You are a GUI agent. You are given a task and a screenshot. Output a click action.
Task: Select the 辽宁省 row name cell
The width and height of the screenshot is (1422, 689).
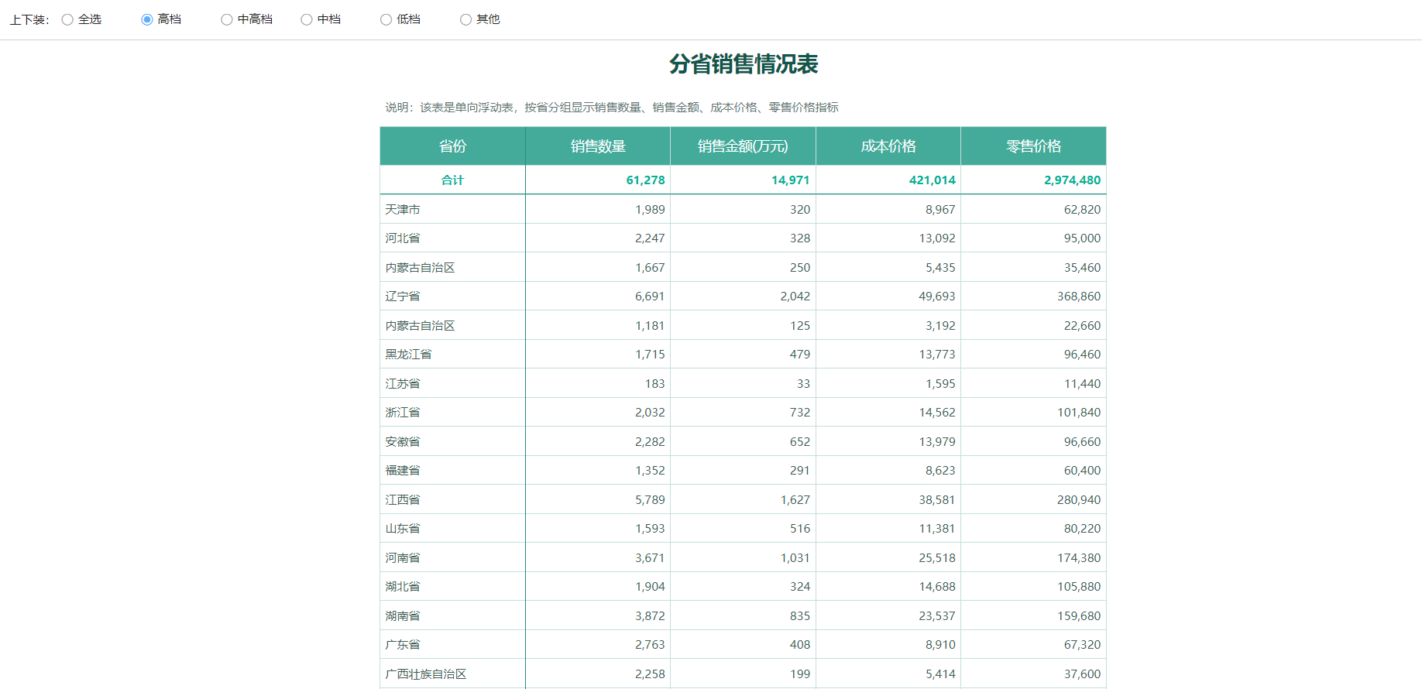403,297
